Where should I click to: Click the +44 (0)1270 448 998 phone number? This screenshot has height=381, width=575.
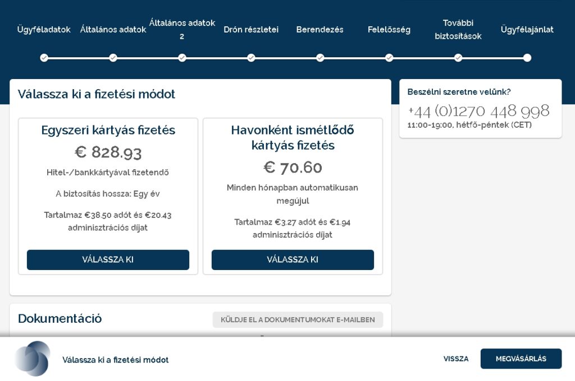tap(478, 111)
